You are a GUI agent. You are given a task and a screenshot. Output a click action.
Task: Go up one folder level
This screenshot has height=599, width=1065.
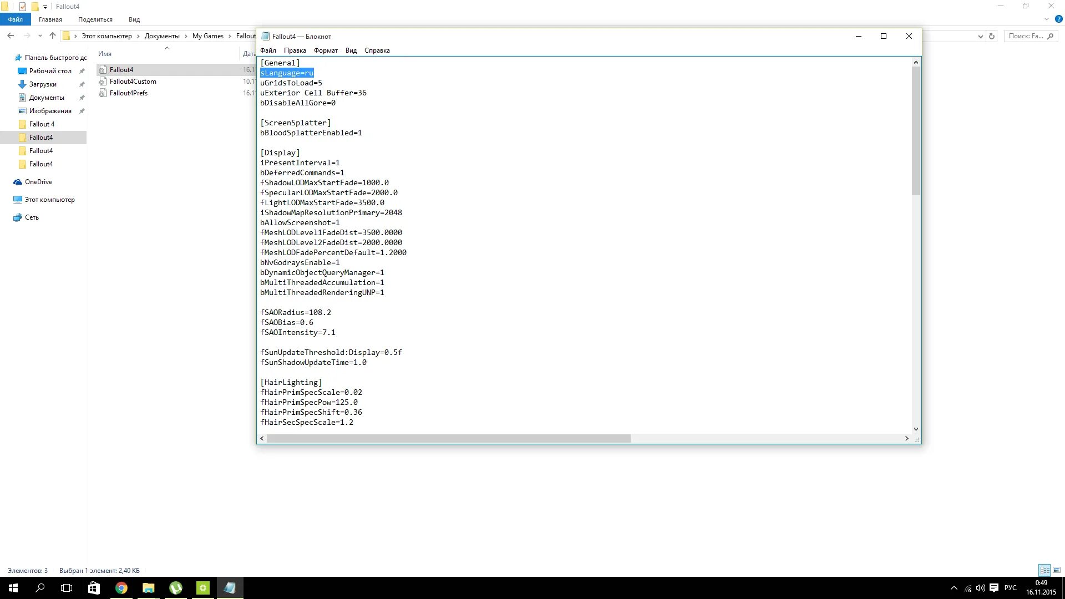coord(53,36)
